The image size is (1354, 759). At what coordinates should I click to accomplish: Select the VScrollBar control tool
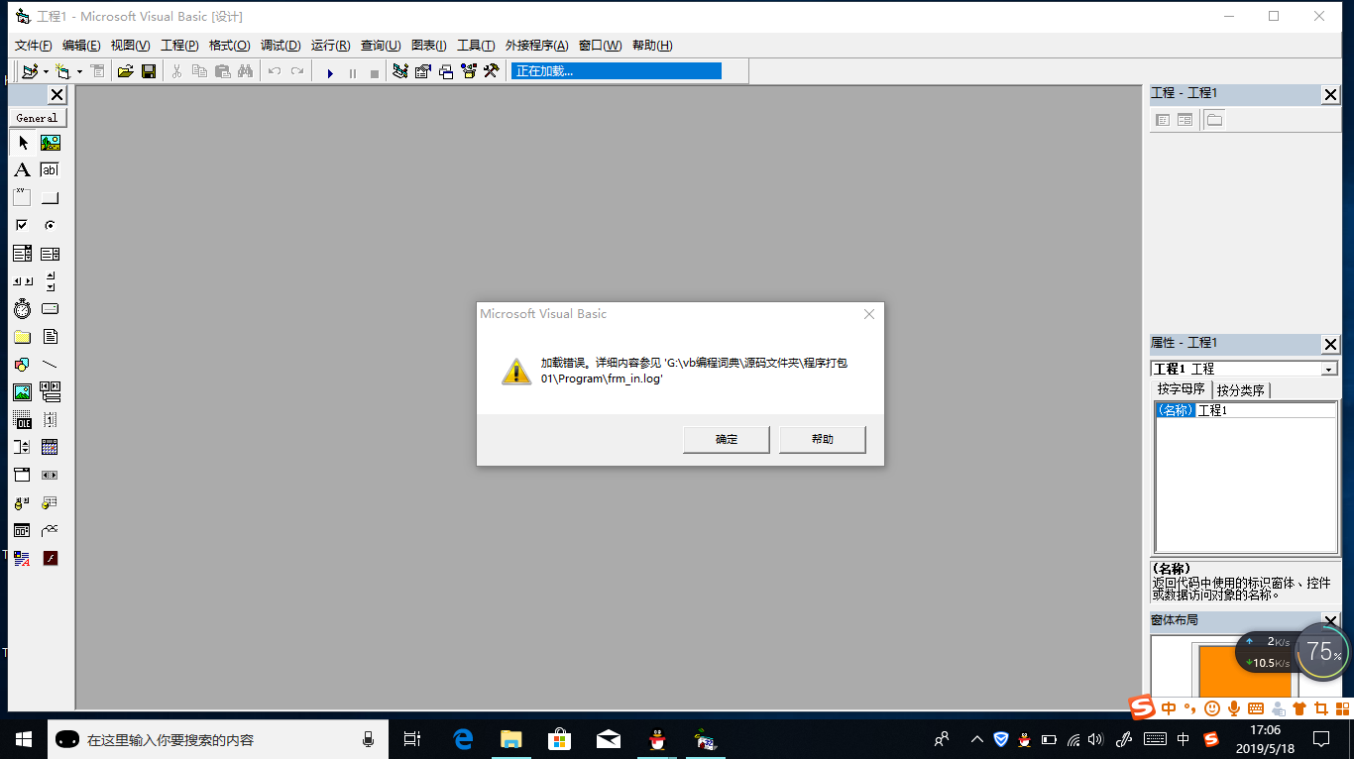[x=51, y=281]
